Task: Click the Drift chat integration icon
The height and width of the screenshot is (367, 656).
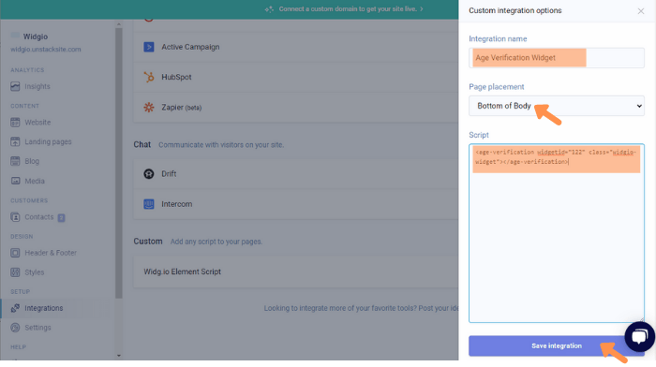Action: pos(148,173)
